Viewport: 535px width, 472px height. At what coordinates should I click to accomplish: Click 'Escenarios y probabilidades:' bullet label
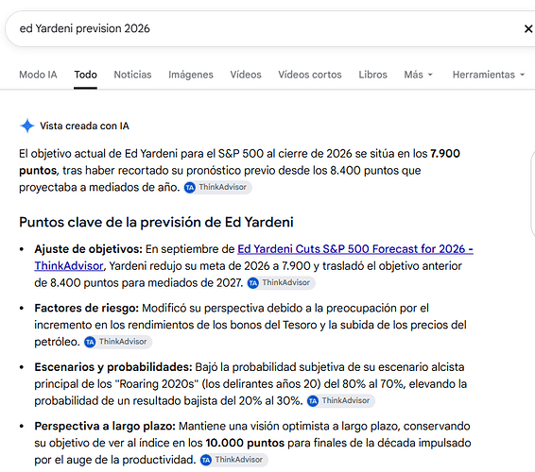click(113, 367)
